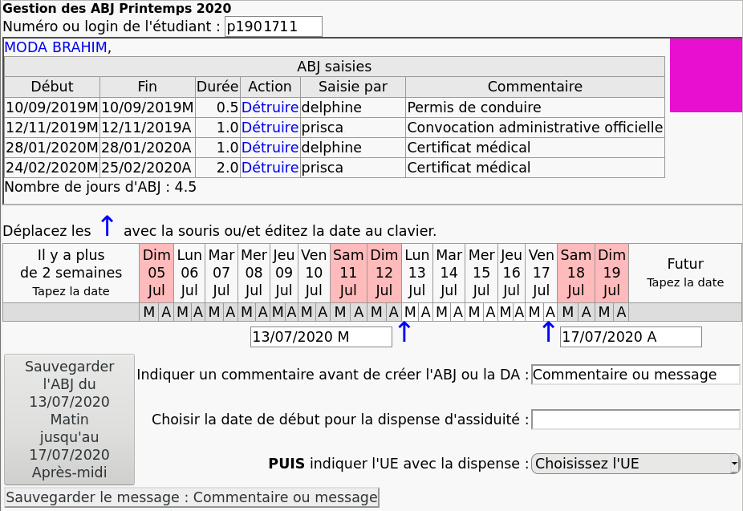
Task: Destroy the 24/02/2020 ABJ entry
Action: point(270,168)
